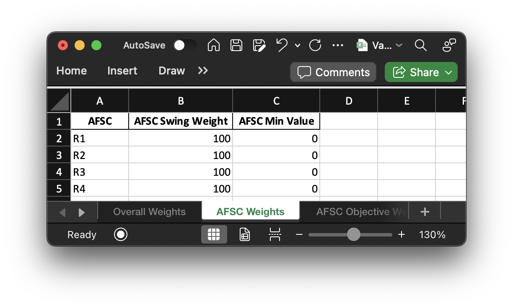Switch to Overall Weights sheet tab
Screen dimensions: 513x308
coord(150,212)
